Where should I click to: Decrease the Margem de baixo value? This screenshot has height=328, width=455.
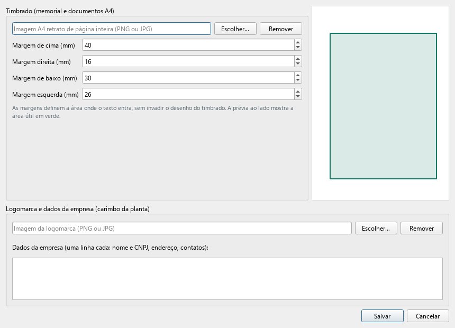pos(298,81)
